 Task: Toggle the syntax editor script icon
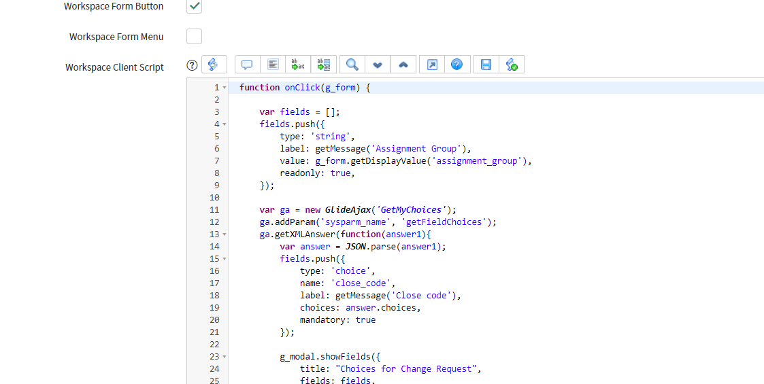(214, 65)
